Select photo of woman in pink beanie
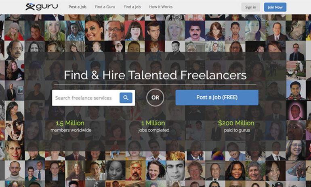Screen dimensions: 311x187 pos(14,31)
